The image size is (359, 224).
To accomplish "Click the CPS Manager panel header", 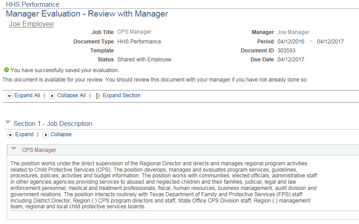I will 39,150.
